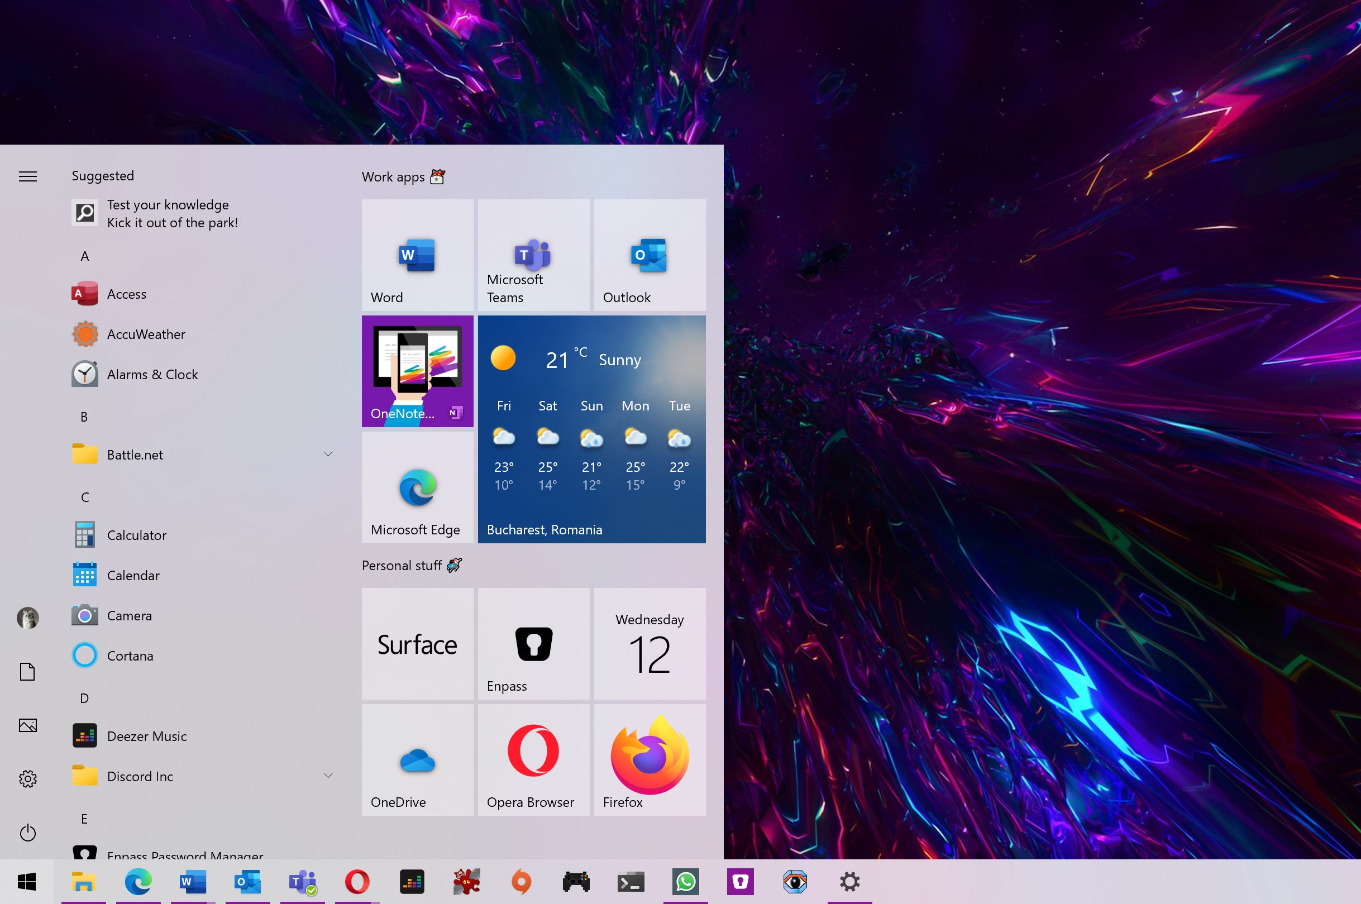
Task: Select the letter B section header
Action: [x=84, y=417]
